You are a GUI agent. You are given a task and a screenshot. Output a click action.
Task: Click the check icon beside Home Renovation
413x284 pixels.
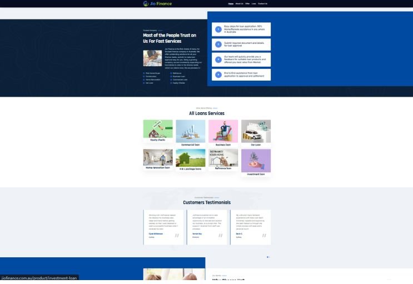pyautogui.click(x=144, y=79)
